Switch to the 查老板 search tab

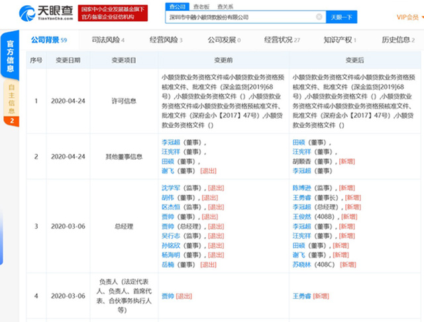coord(201,7)
